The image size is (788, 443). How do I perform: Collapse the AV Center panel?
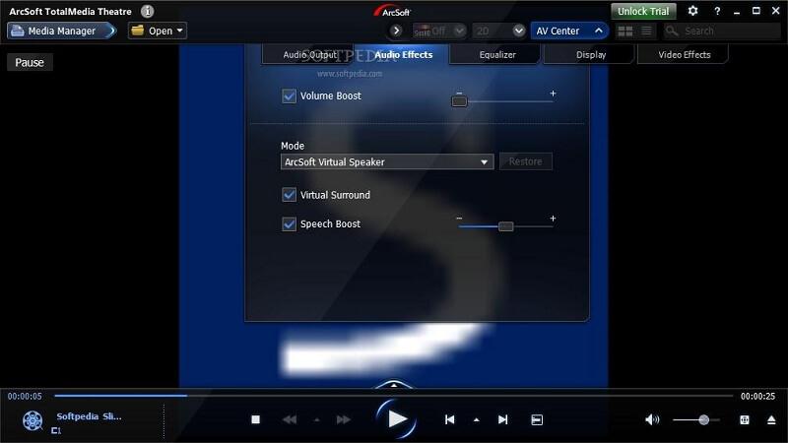599,31
